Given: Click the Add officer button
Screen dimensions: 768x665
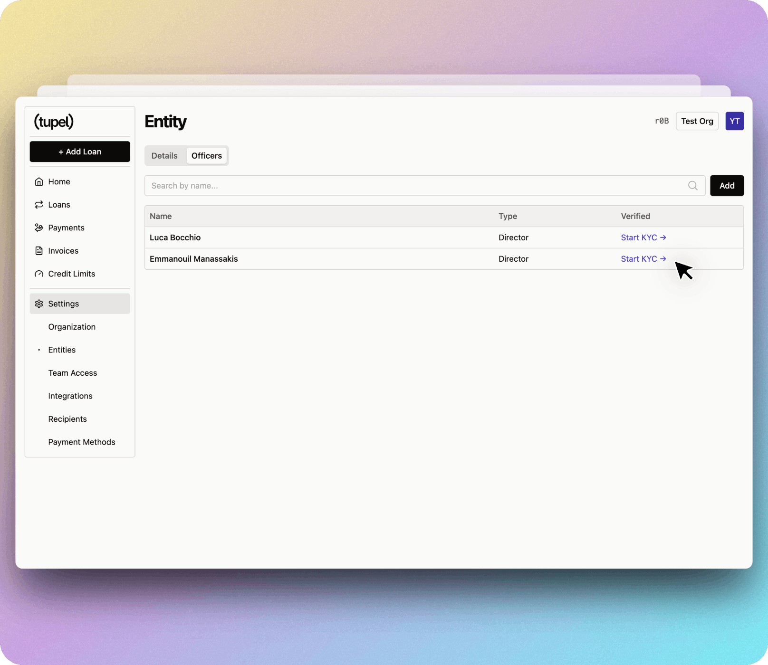Looking at the screenshot, I should pos(727,186).
